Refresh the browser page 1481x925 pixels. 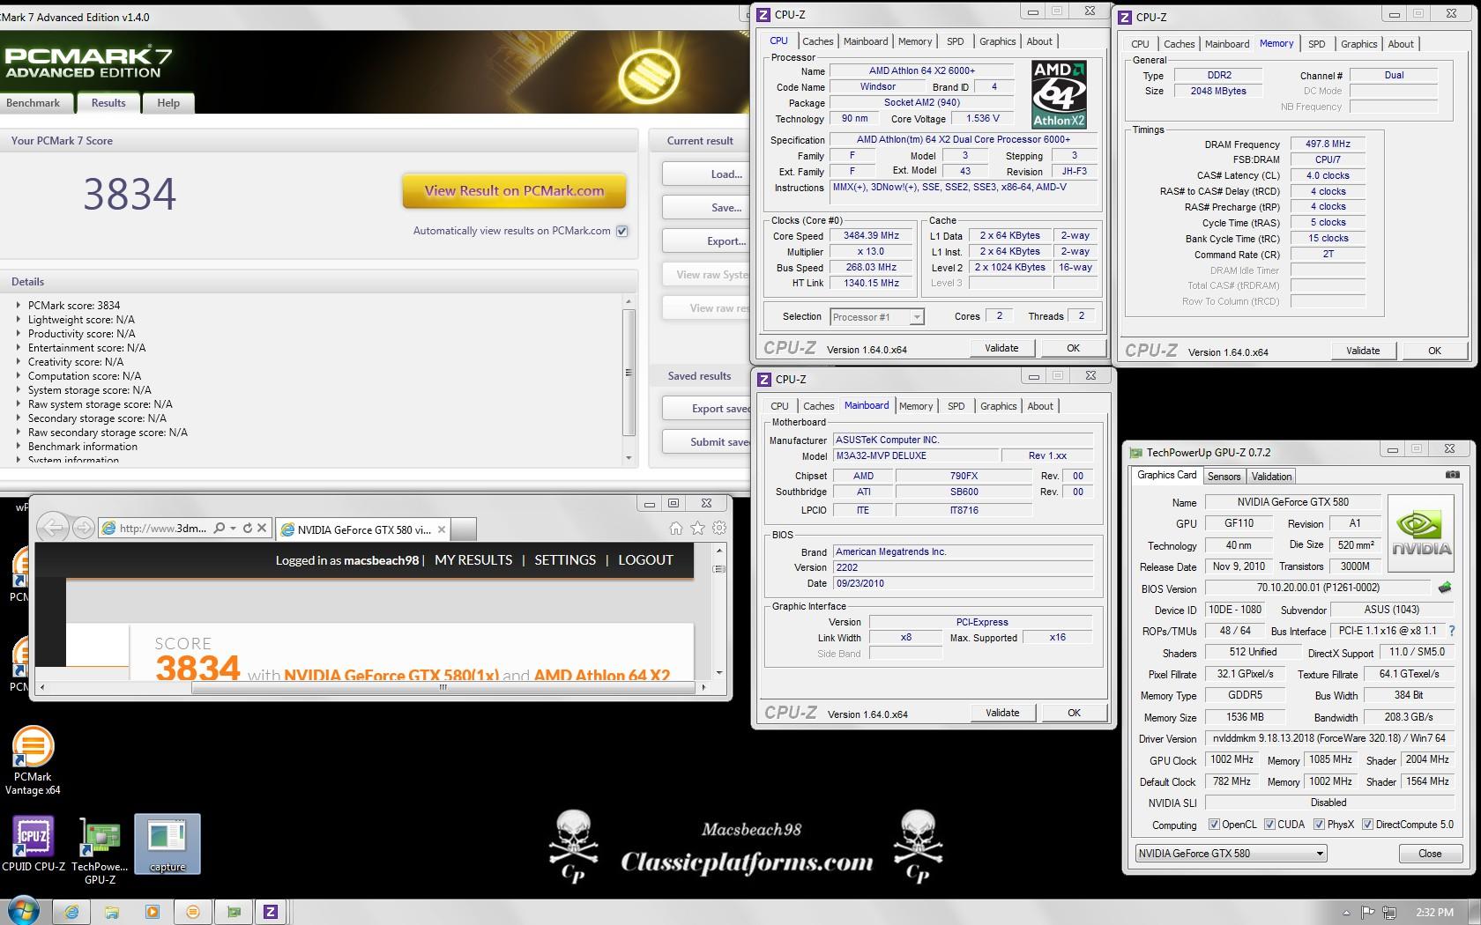(249, 529)
